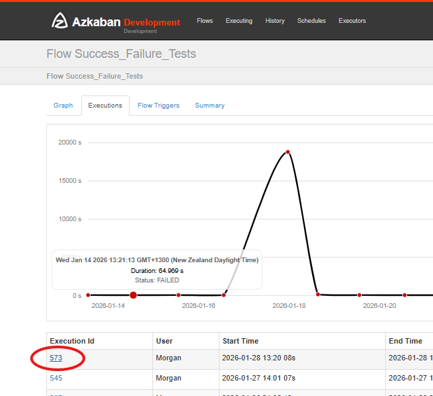The height and width of the screenshot is (396, 433).
Task: Click the Azkaban logo icon
Action: point(60,20)
